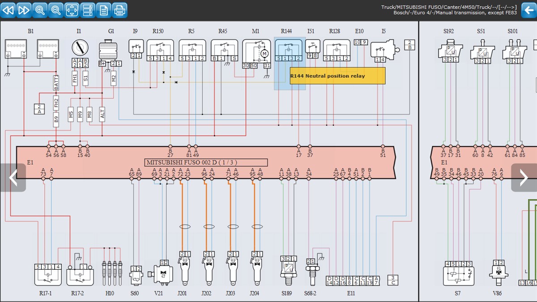This screenshot has height=302, width=537.
Task: Select the R5 relay symbol
Action: (x=192, y=50)
